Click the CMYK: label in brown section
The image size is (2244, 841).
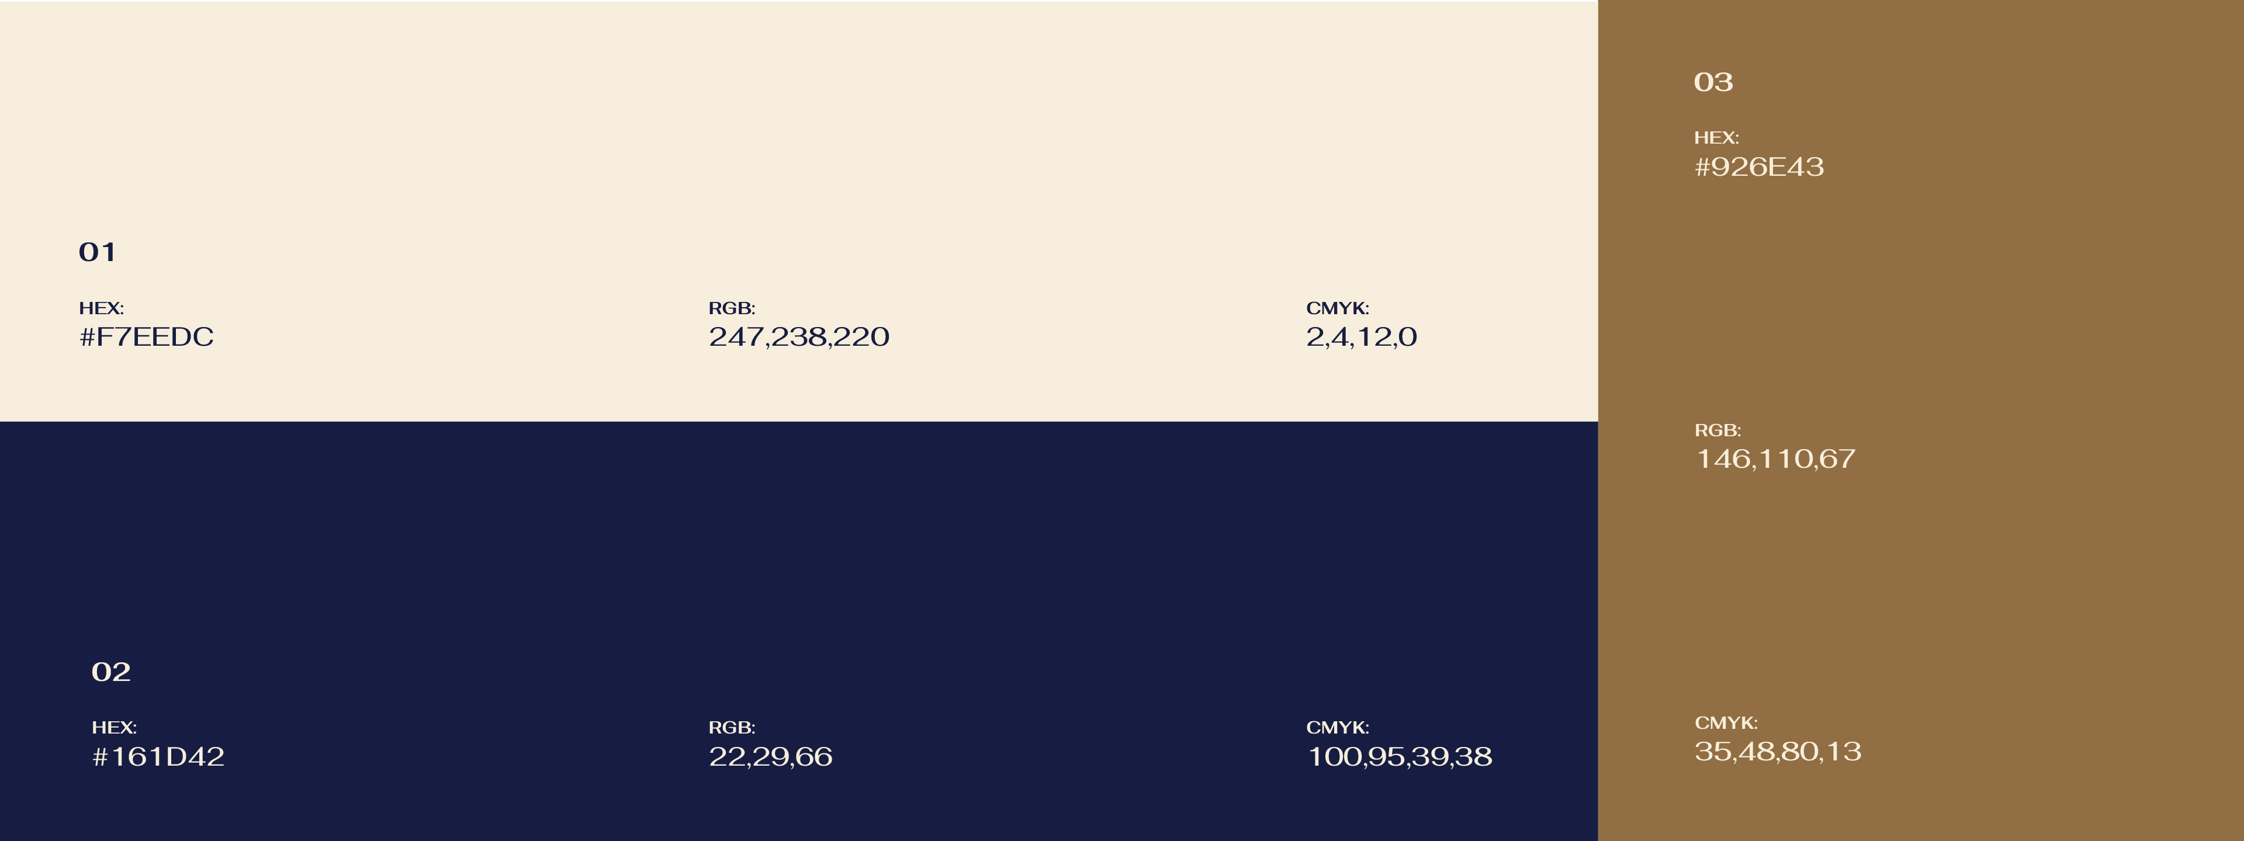1727,724
